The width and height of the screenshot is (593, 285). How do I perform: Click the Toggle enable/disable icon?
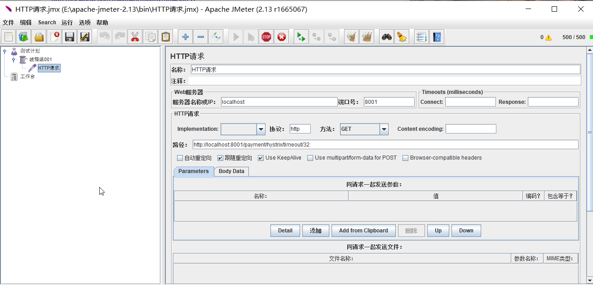(216, 37)
